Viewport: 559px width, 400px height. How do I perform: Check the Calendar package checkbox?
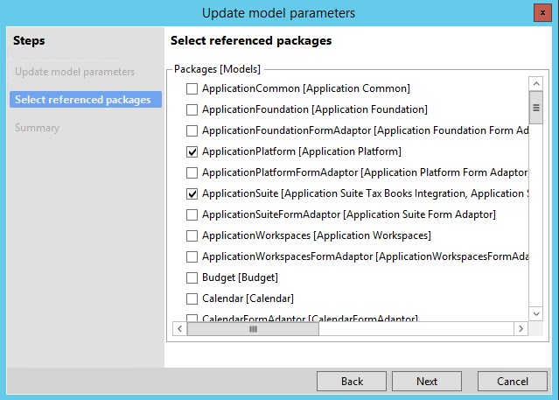coord(192,298)
